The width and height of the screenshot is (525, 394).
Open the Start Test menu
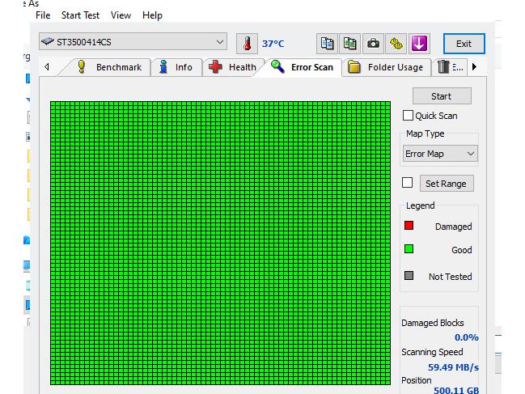80,15
